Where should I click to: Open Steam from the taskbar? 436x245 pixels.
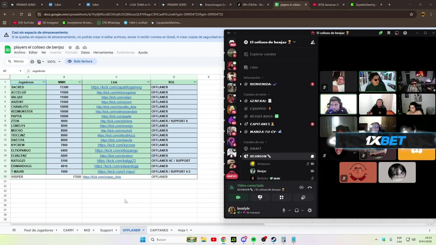pos(274,240)
